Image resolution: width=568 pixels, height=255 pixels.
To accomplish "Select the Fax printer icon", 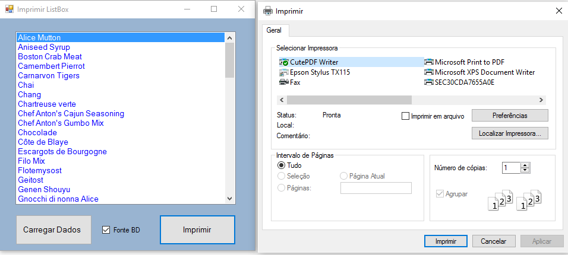I will click(283, 82).
